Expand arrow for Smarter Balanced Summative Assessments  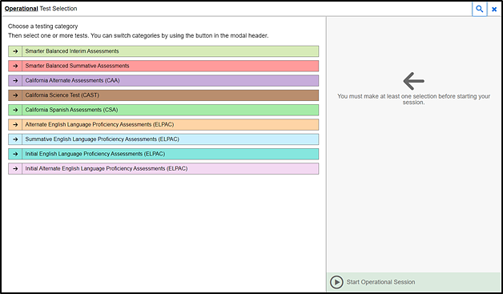coord(15,66)
